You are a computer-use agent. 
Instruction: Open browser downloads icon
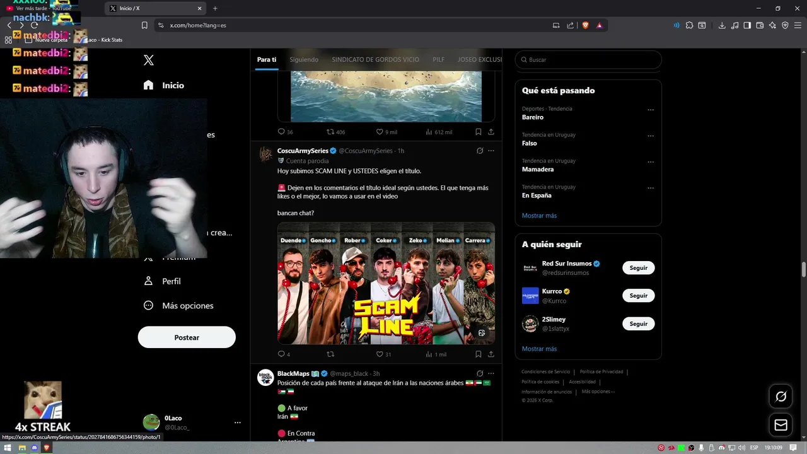pos(722,25)
